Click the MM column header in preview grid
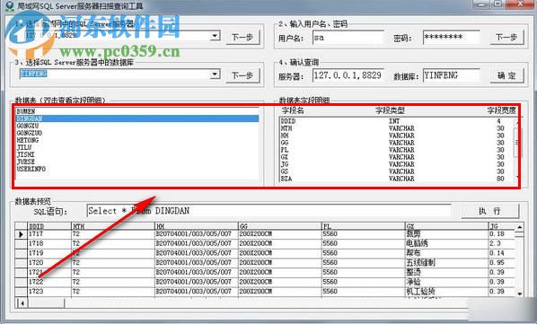 coord(197,226)
